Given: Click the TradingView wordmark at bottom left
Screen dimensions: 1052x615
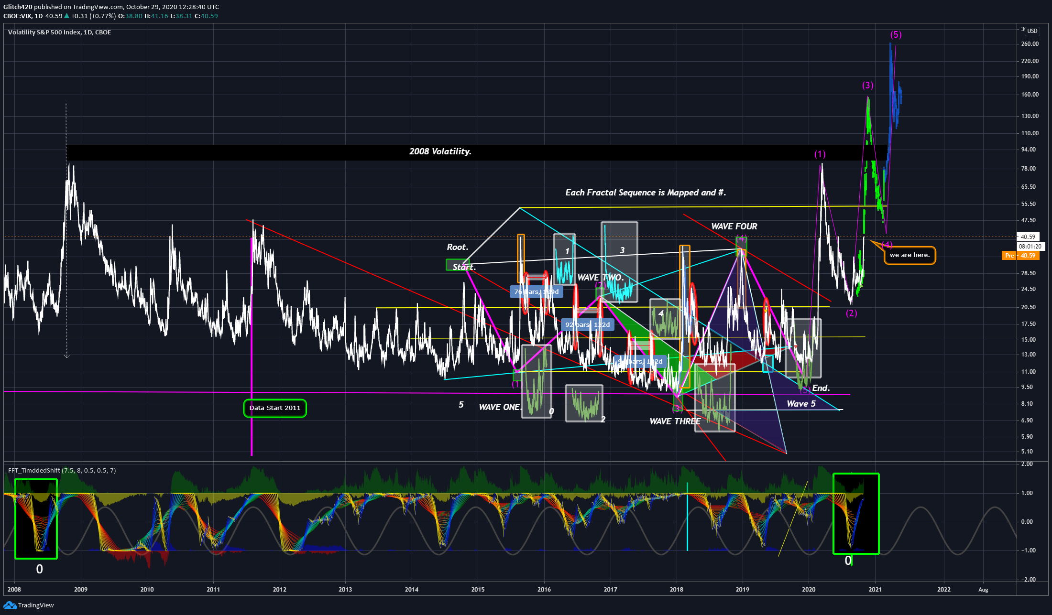Looking at the screenshot, I should coord(36,605).
